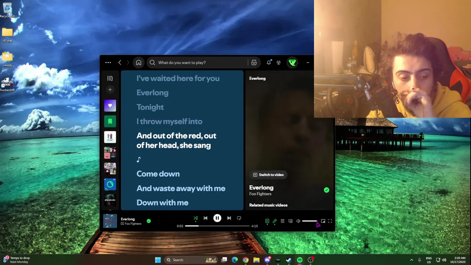The height and width of the screenshot is (265, 471).
Task: Go to previous track
Action: pos(205,218)
